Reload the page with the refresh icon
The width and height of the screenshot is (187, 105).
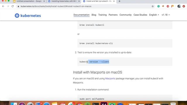click(x=13, y=6)
